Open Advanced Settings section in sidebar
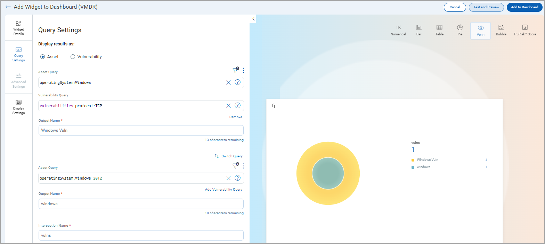The image size is (545, 244). 19,80
